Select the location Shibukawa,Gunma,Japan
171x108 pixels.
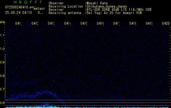click(x=107, y=6)
